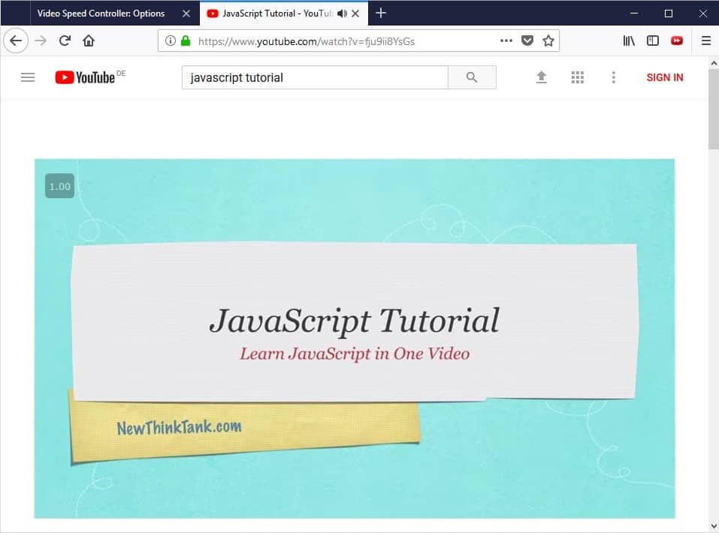Open YouTube guide hamburger menu
The image size is (719, 533).
[28, 77]
